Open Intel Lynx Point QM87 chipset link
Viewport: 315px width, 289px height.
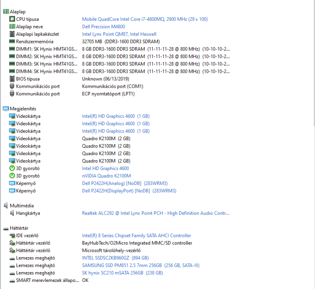point(119,34)
